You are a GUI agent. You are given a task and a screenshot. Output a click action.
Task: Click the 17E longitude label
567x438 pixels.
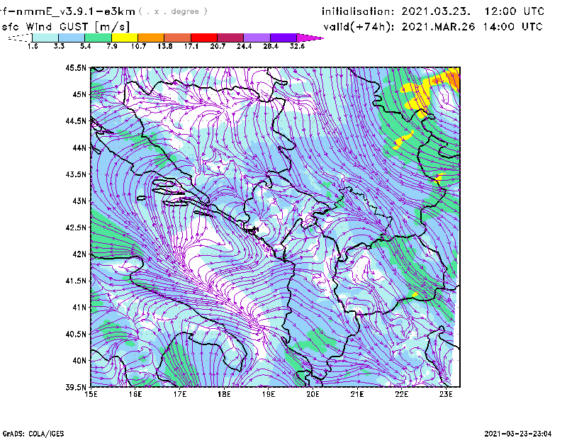click(180, 394)
